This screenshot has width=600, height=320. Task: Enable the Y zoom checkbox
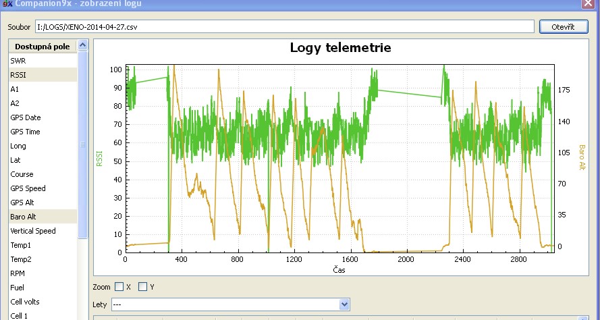[x=142, y=287]
